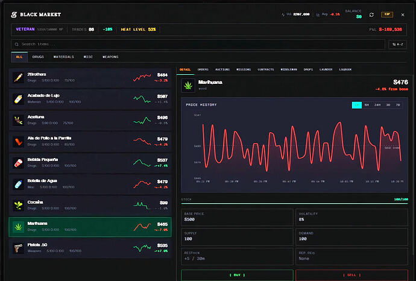Open the Launder tab
The image size is (416, 281).
tap(326, 69)
